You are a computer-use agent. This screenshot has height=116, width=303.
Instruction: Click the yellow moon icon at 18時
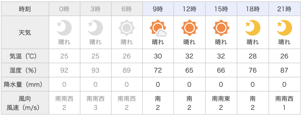click(x=252, y=28)
